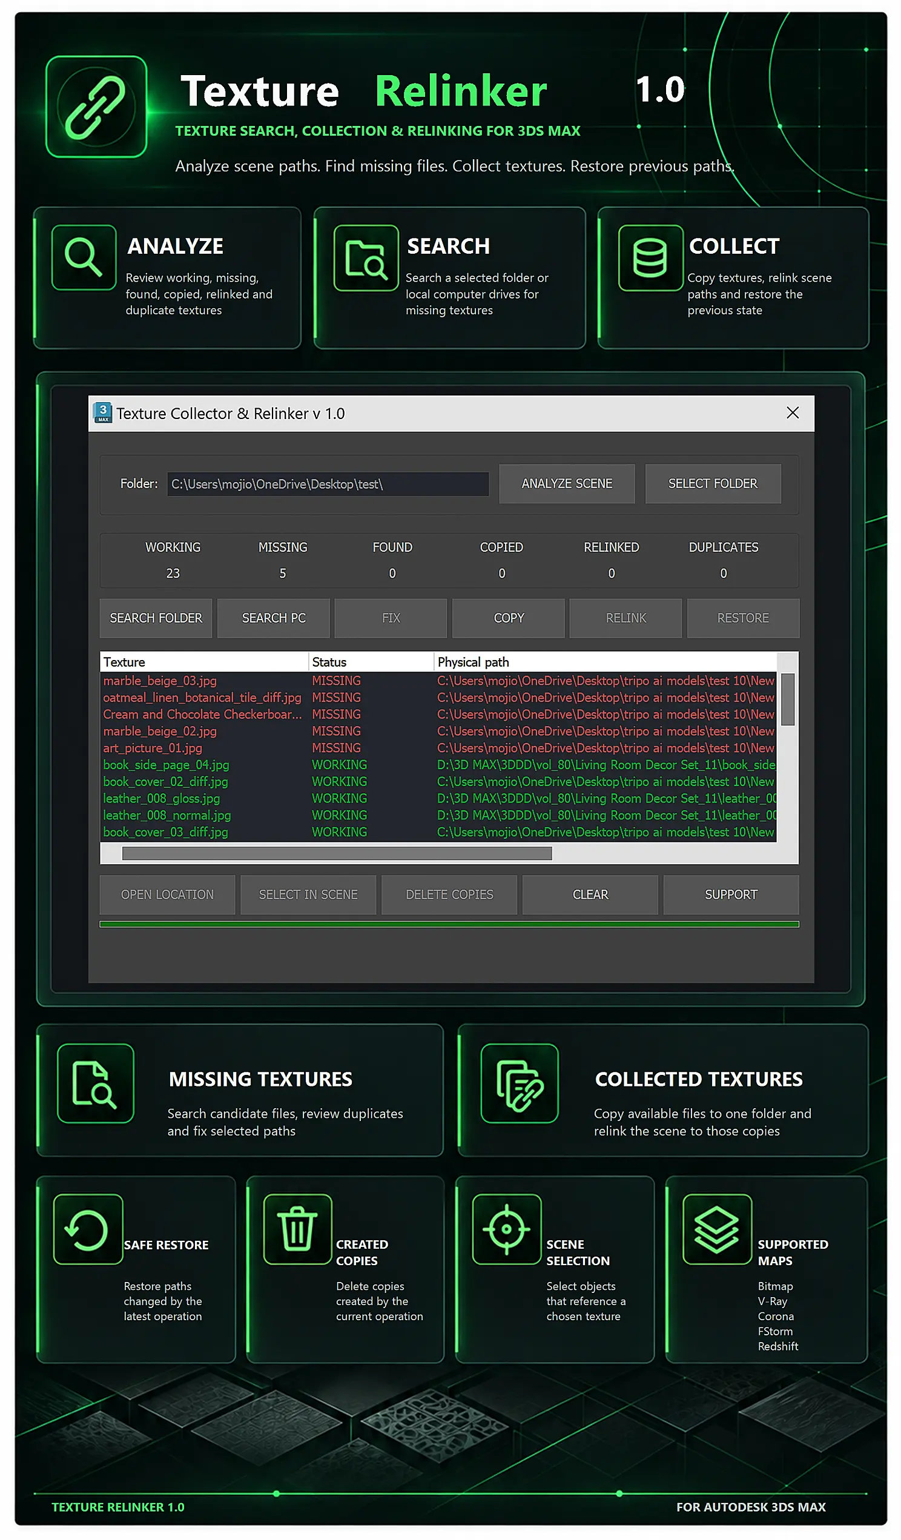Click the ANALYZE SCENE button

pos(566,484)
